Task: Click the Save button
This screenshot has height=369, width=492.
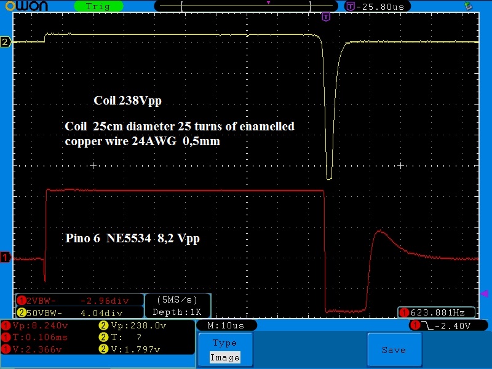Action: pos(394,349)
